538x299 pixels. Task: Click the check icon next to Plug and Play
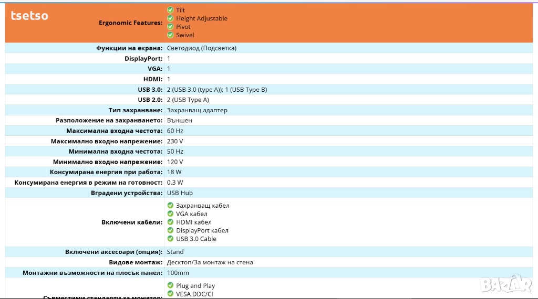click(x=170, y=286)
